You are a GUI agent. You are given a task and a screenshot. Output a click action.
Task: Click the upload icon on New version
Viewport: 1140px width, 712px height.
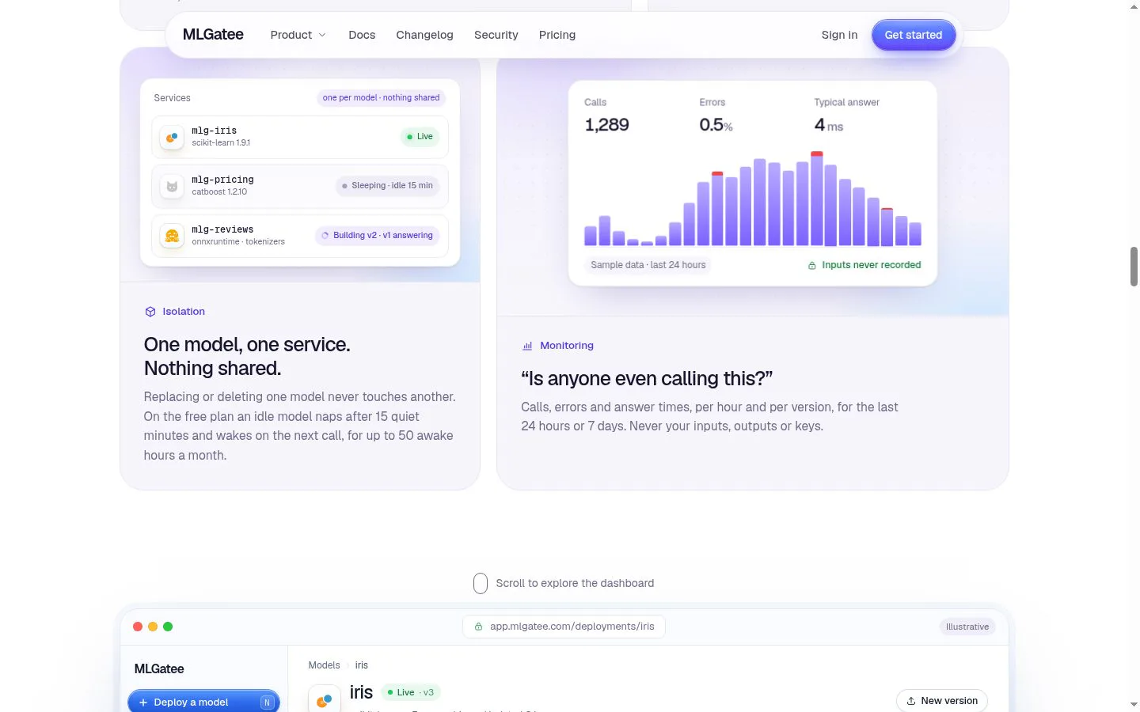[x=911, y=701]
